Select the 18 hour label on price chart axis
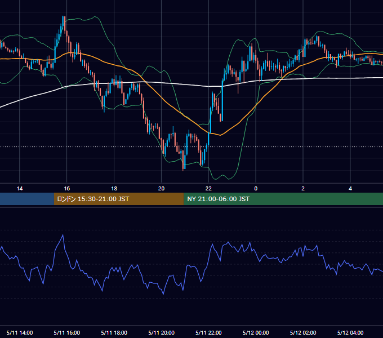This screenshot has width=383, height=338. [x=114, y=189]
